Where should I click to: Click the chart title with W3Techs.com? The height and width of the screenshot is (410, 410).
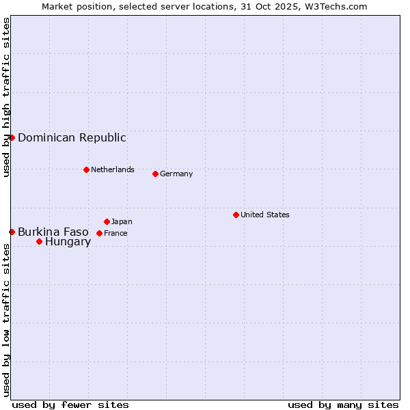pyautogui.click(x=204, y=6)
